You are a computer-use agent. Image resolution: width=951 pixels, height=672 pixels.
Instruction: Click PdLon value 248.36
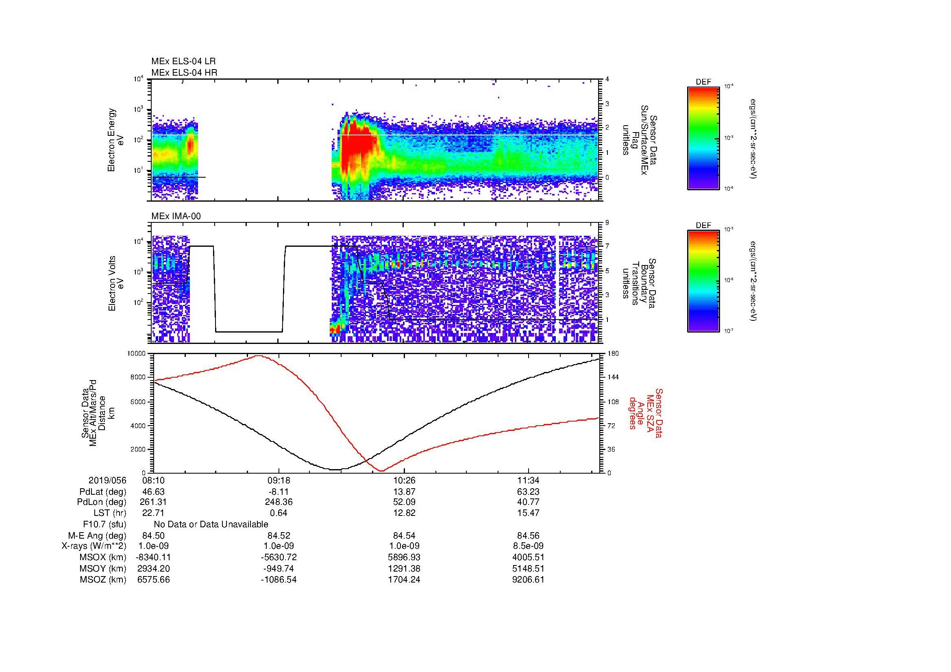[279, 502]
